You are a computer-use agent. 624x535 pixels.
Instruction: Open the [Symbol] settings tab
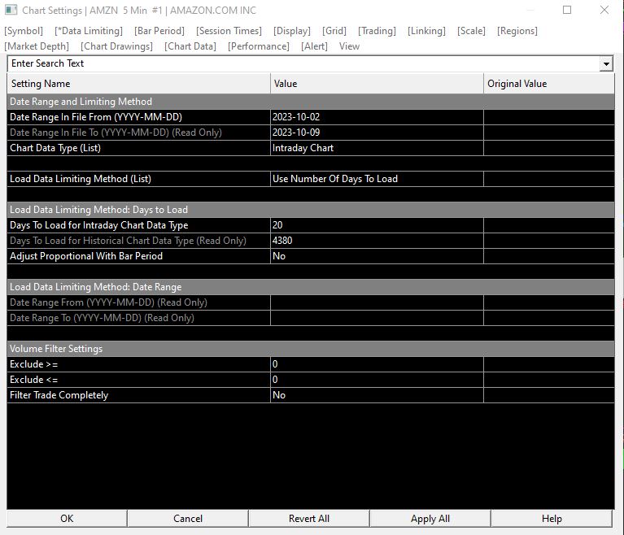tap(24, 31)
